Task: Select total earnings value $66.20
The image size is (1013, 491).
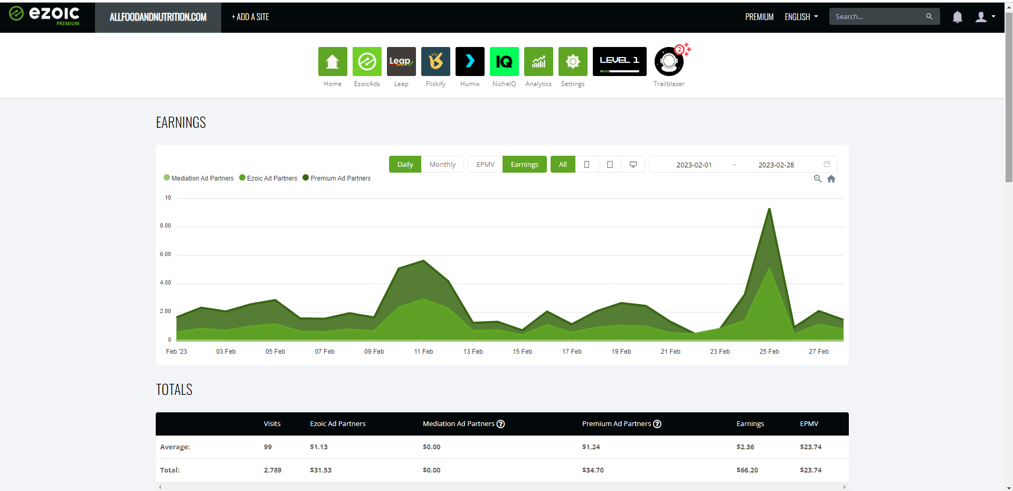Action: pyautogui.click(x=747, y=470)
